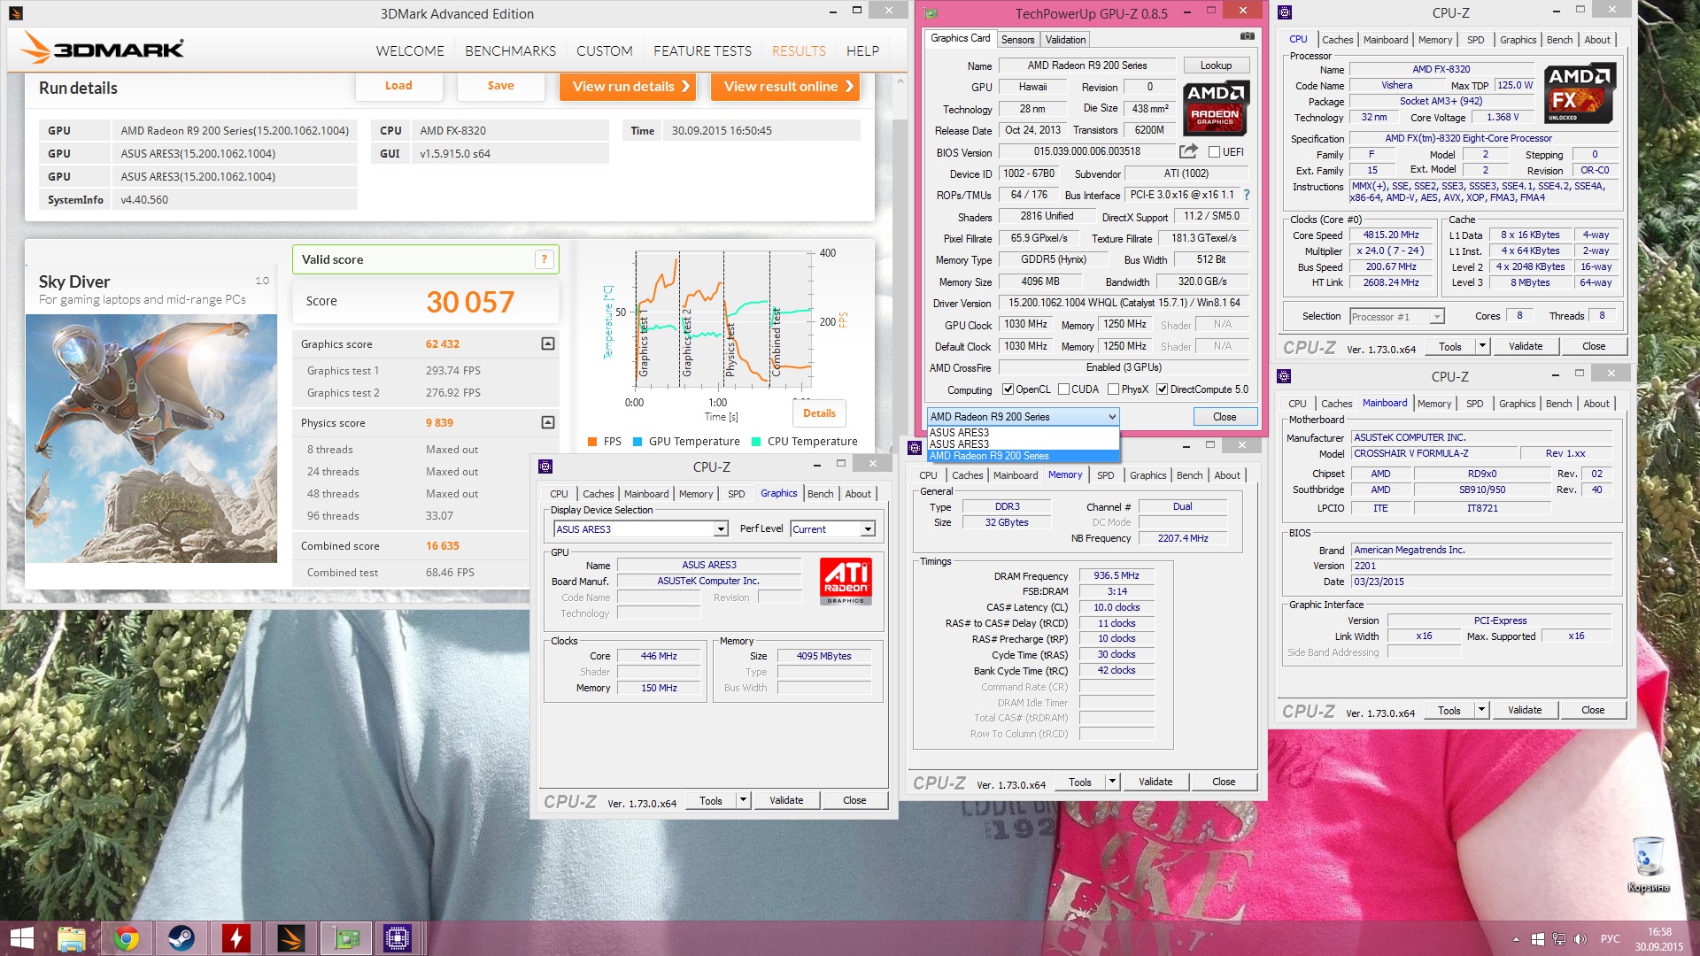Click the BIOS export arrow icon in GPU-Z
Screen dimensions: 1700x956
(1188, 151)
